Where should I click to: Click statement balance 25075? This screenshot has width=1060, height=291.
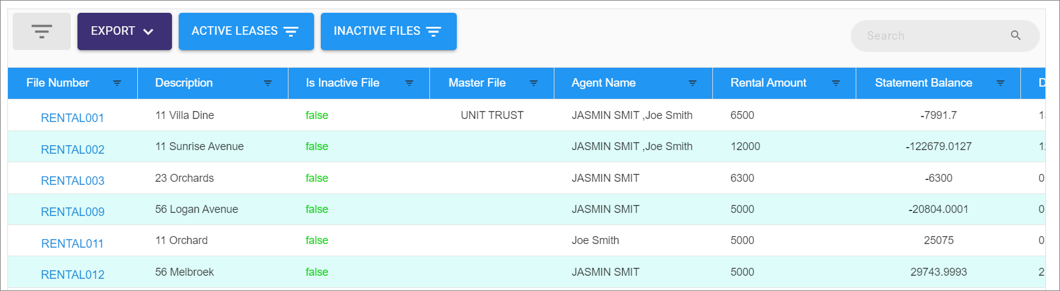click(x=939, y=240)
